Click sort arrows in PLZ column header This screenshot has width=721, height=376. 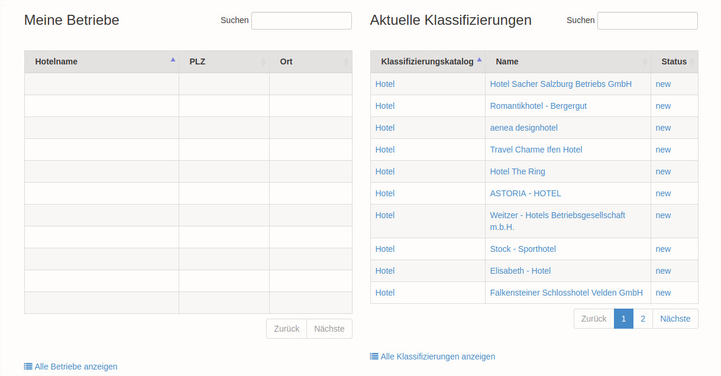[263, 61]
